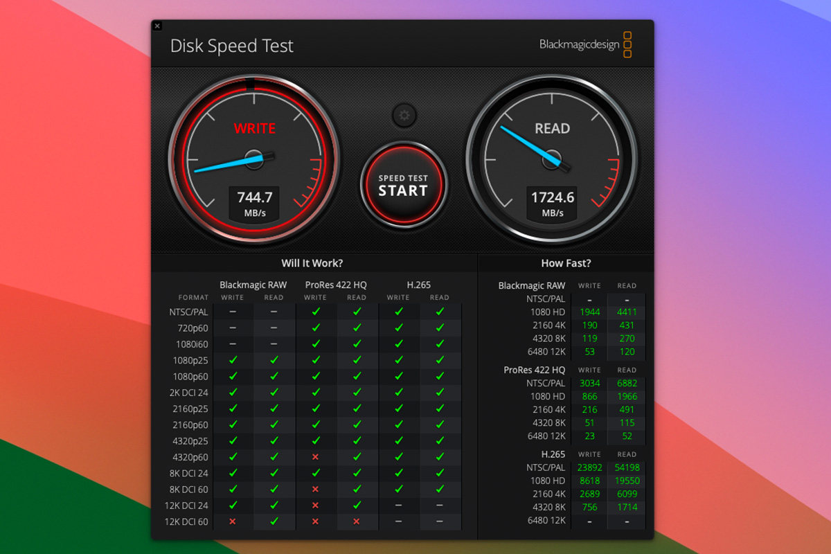Click the 6882 ProRes NTSC/PAL read value
The image size is (831, 554).
click(627, 383)
